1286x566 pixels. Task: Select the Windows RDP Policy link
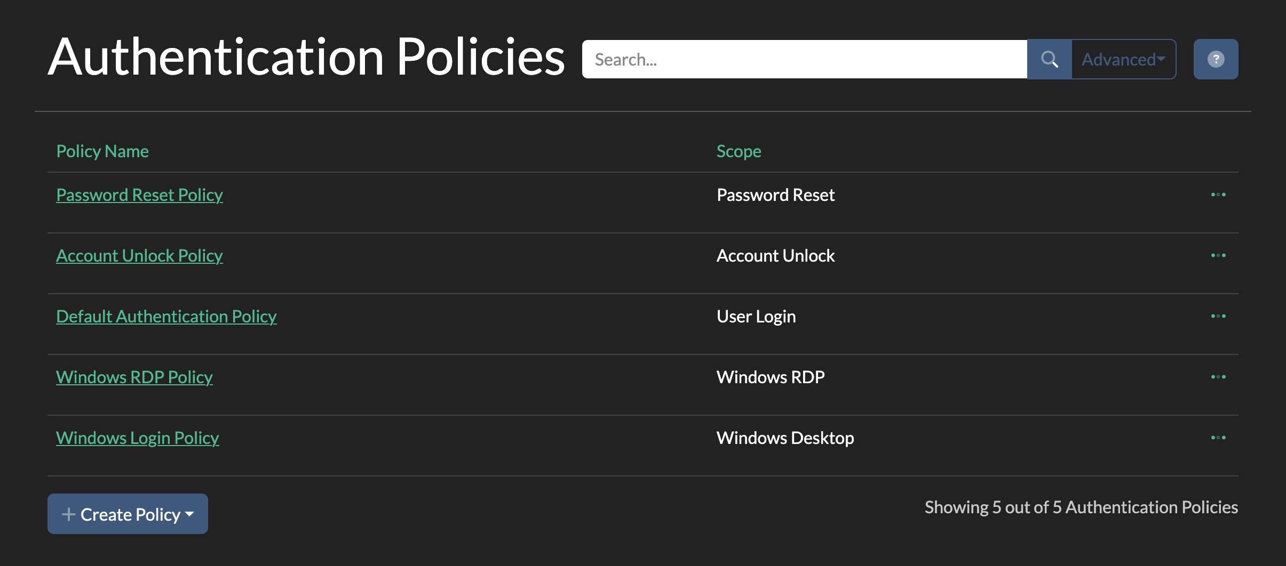[134, 377]
